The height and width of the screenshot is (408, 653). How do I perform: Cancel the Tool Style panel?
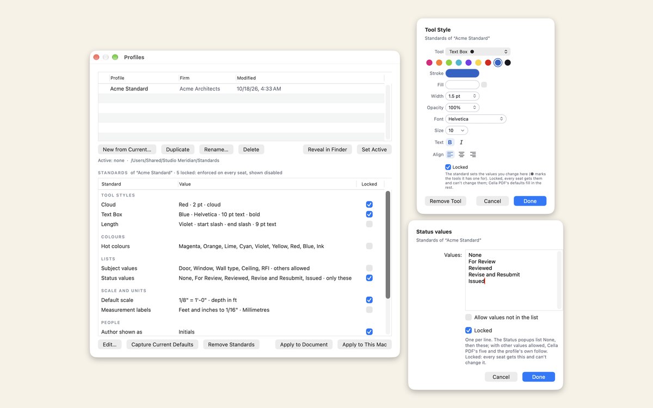click(x=492, y=201)
